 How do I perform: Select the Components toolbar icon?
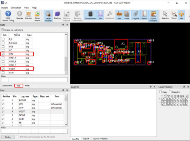[x=90, y=15]
